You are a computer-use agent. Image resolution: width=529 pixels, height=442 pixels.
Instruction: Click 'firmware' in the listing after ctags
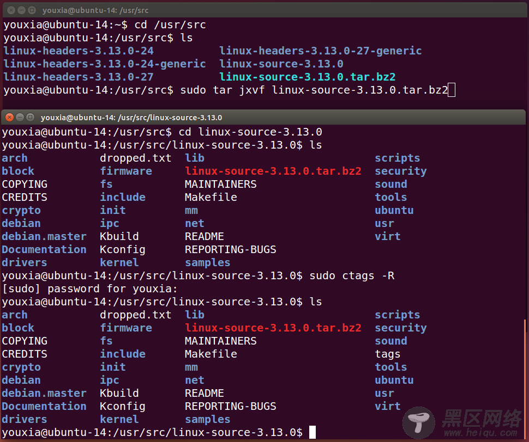[x=126, y=328]
